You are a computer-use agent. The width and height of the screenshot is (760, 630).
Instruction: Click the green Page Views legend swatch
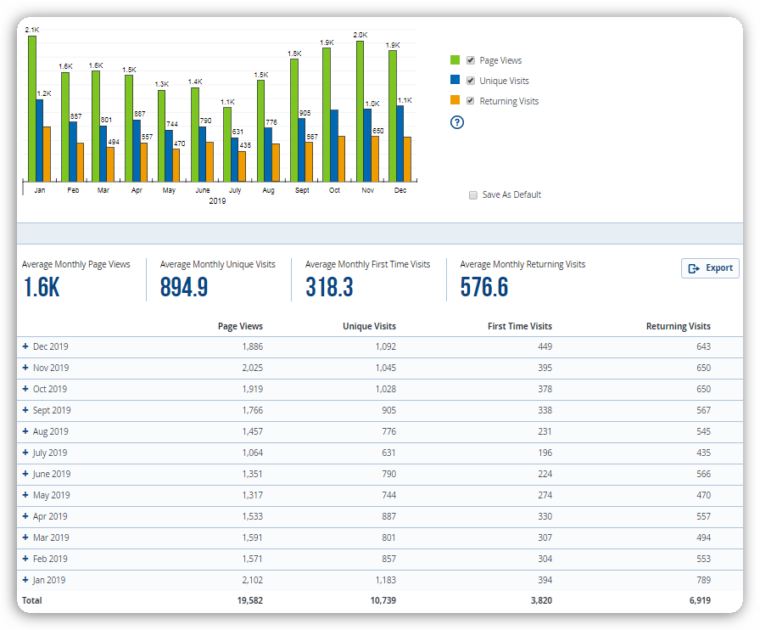pyautogui.click(x=455, y=59)
